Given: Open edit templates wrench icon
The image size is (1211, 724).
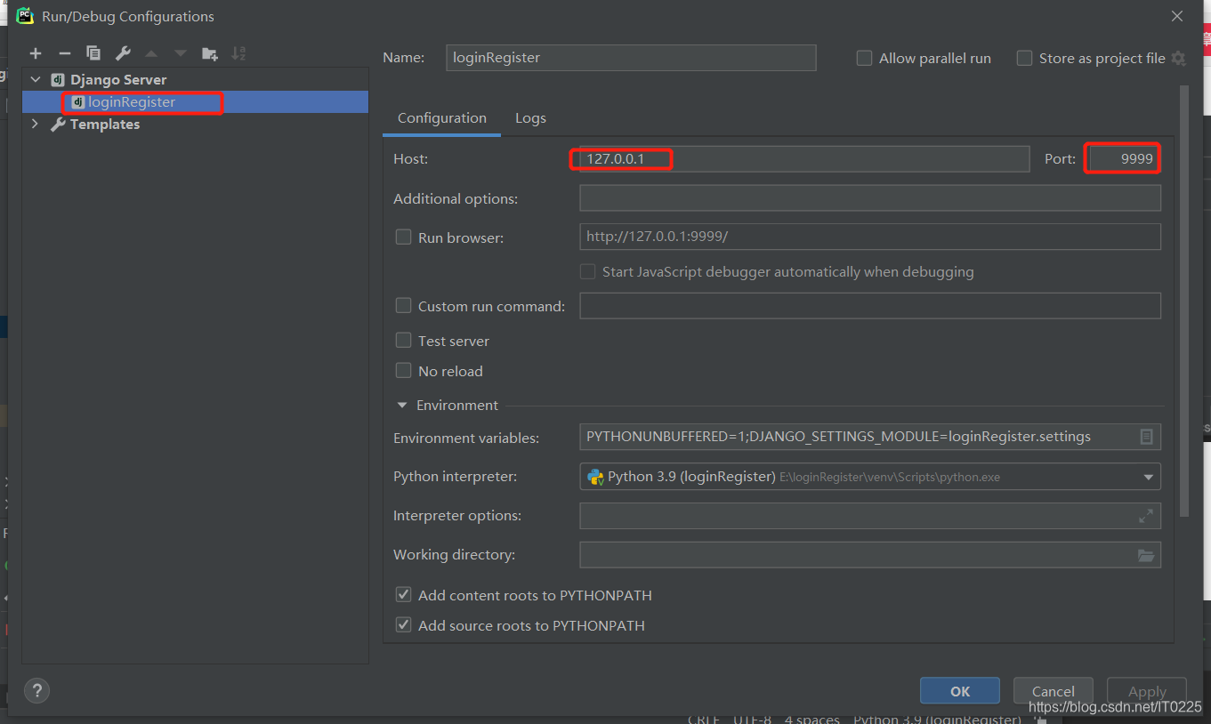Looking at the screenshot, I should (123, 54).
